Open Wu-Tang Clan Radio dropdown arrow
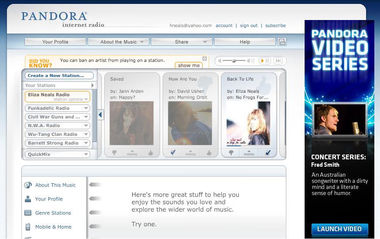This screenshot has width=380, height=239. (86, 135)
